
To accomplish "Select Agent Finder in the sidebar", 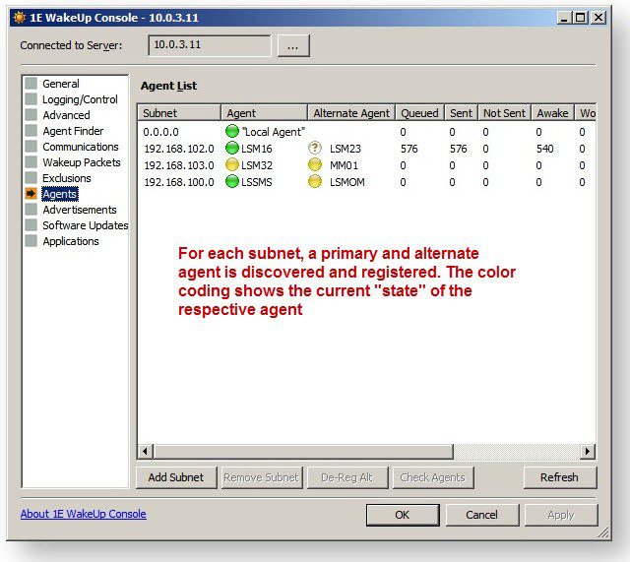I will [x=73, y=131].
